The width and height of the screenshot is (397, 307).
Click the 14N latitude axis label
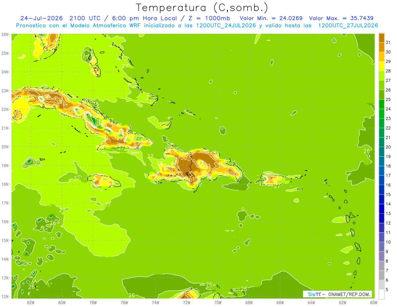coord(5,259)
